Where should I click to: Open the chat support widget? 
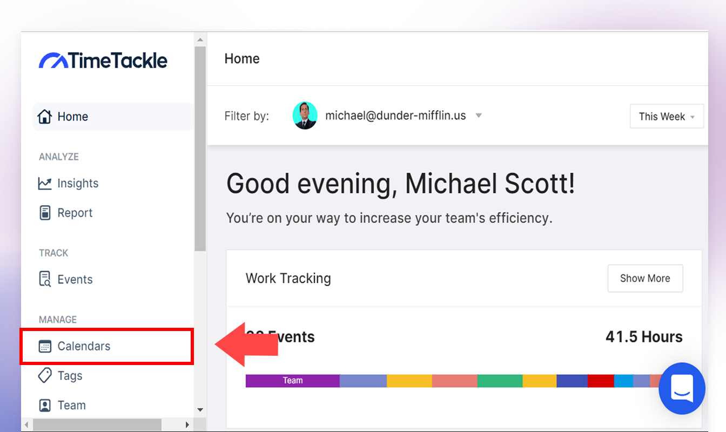click(682, 388)
